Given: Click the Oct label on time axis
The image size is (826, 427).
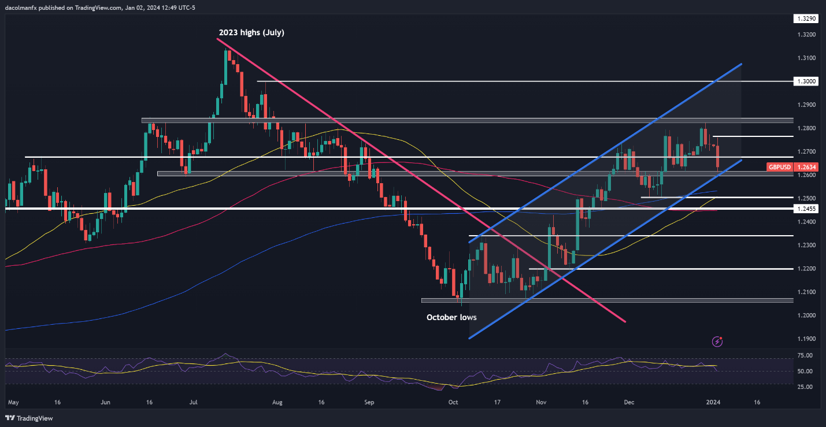Looking at the screenshot, I should [x=453, y=402].
